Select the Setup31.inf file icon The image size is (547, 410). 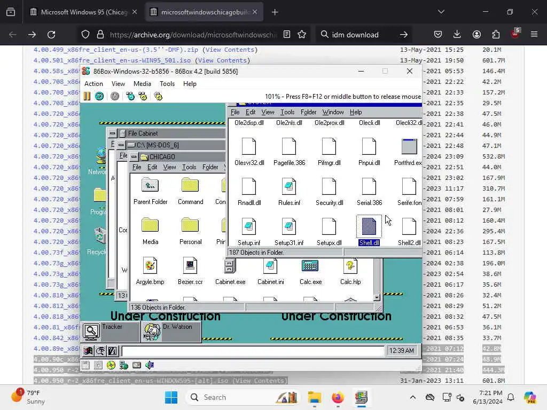tap(289, 226)
